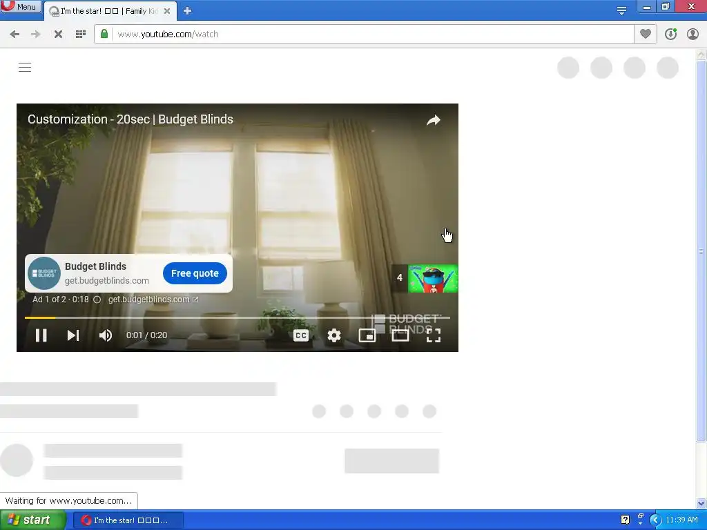Open a new tab with plus button

[x=188, y=11]
